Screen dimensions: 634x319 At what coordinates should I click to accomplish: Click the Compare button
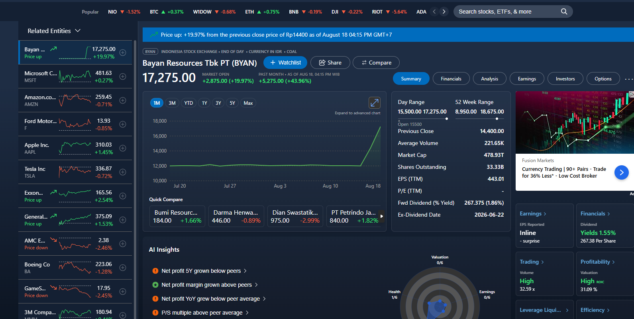point(377,63)
